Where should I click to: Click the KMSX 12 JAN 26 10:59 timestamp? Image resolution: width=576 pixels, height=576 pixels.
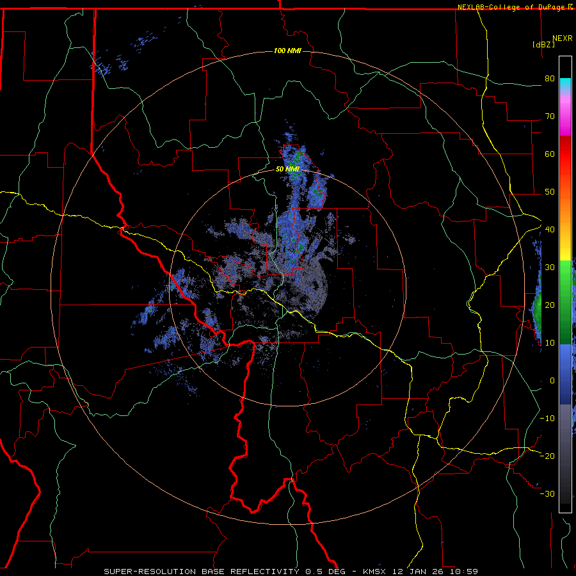point(420,572)
